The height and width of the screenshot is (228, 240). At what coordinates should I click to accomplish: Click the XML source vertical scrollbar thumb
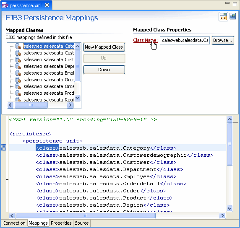pyautogui.click(x=230, y=144)
